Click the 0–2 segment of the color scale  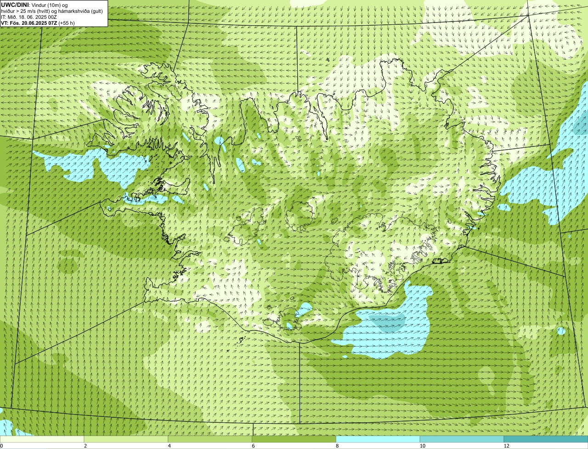pos(42,439)
